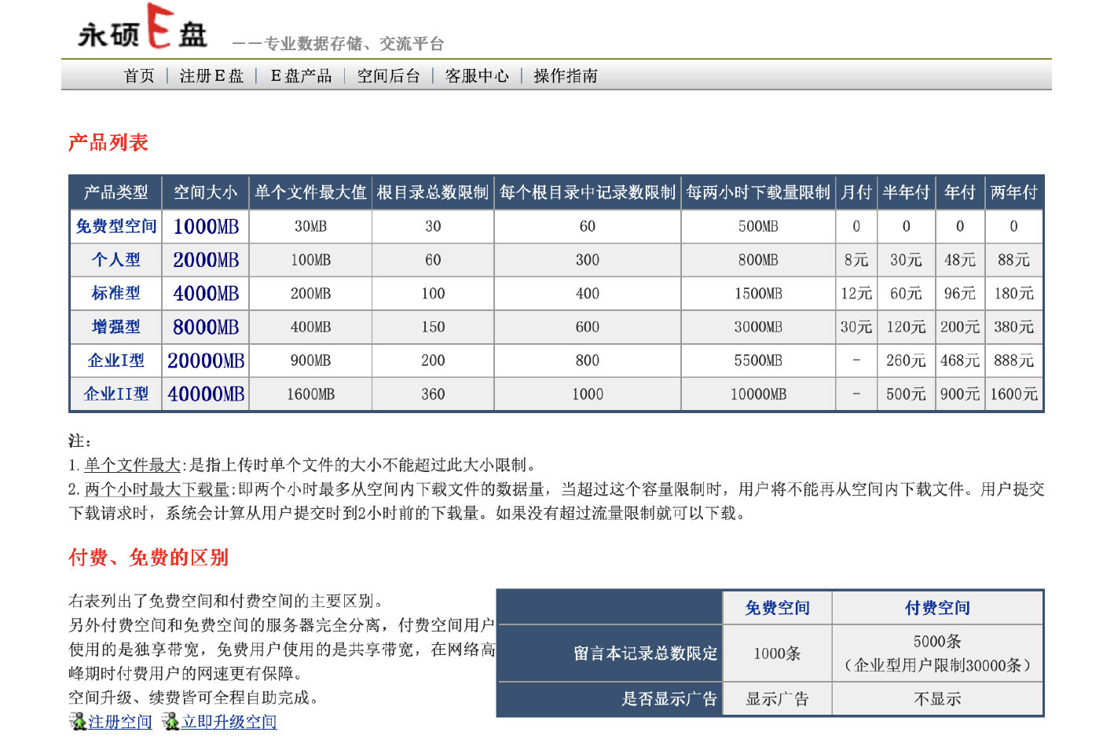Click the 付费空间 column header
Image resolution: width=1103 pixels, height=754 pixels.
pos(937,608)
